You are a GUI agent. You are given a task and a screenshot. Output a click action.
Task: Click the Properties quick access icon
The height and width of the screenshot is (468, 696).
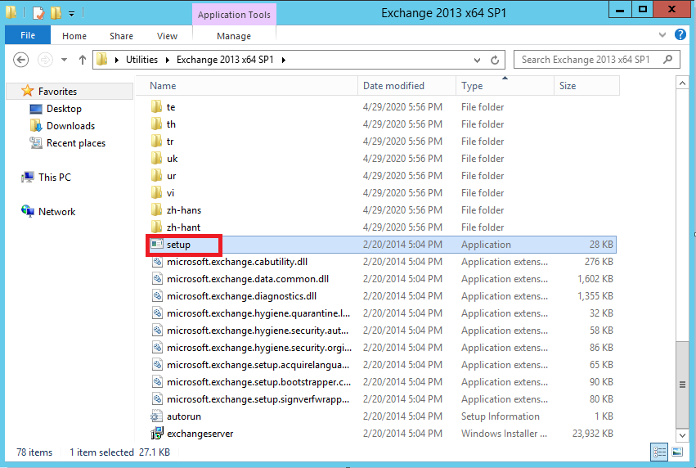(39, 12)
